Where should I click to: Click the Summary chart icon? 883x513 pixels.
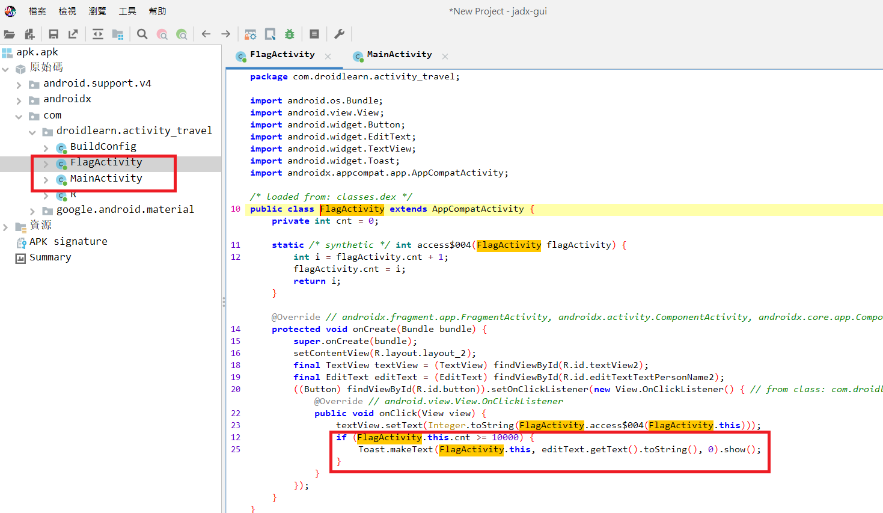click(20, 259)
